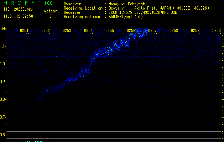Select the 0300 time marker

click(x=216, y=31)
